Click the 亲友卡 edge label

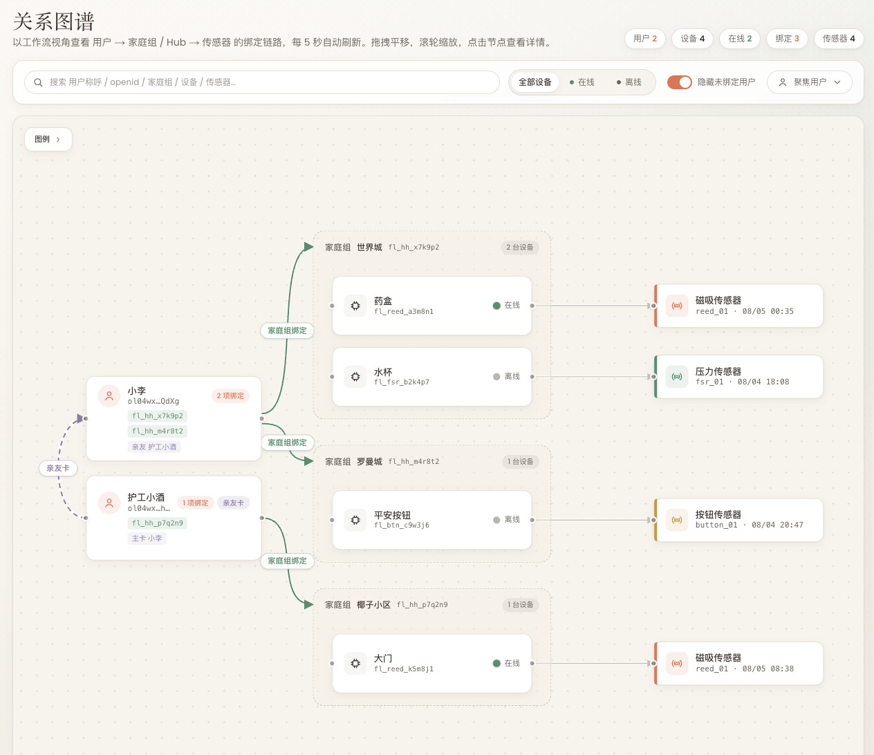pyautogui.click(x=58, y=468)
